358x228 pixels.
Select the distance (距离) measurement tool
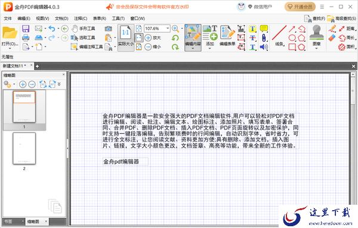click(347, 29)
